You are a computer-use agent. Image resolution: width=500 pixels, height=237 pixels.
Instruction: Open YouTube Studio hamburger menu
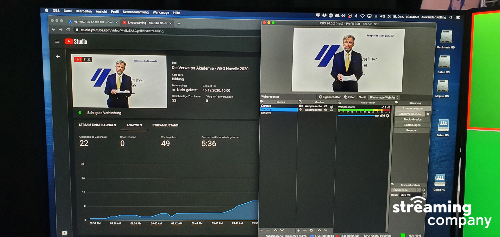57,41
